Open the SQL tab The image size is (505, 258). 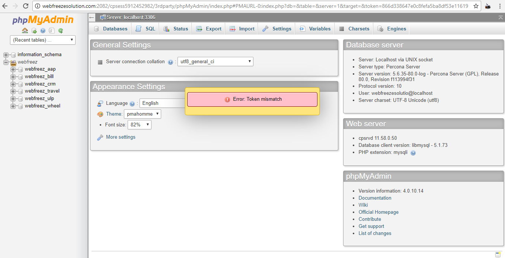(x=146, y=29)
